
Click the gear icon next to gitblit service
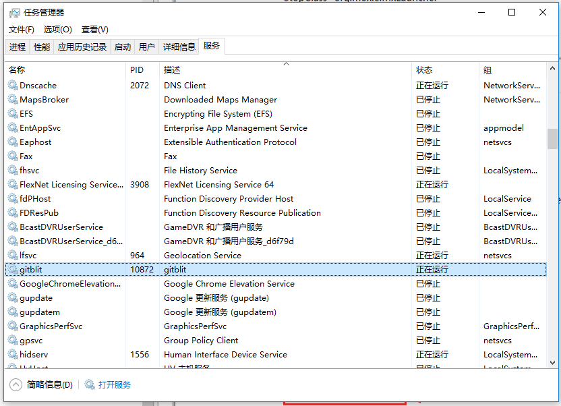pyautogui.click(x=13, y=269)
